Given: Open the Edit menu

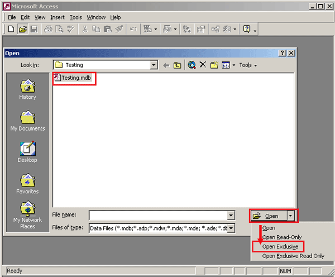Looking at the screenshot, I should point(25,17).
